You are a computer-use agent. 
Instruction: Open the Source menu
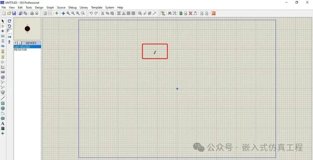(x=61, y=8)
